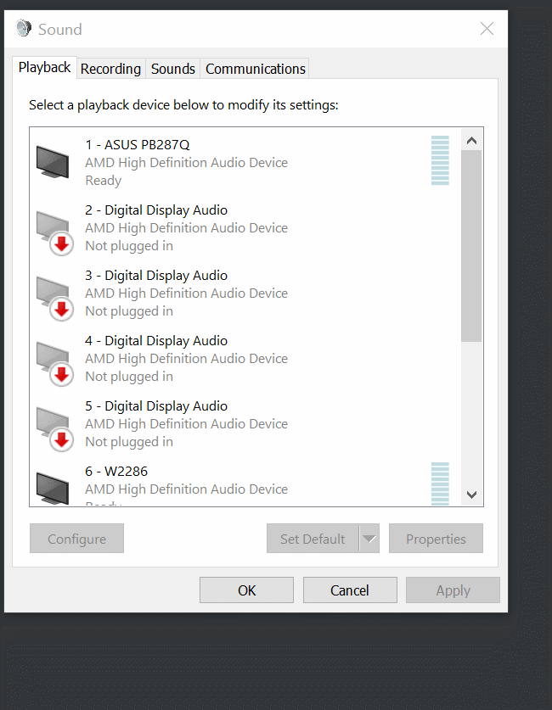Click the W2286 monitor icon
Screen dimensions: 552x710
tap(53, 484)
